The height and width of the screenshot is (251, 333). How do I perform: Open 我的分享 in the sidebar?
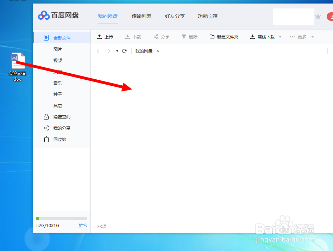[x=62, y=128]
